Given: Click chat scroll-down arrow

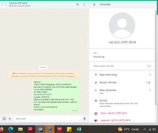Looking at the screenshot, I should pos(88,113).
